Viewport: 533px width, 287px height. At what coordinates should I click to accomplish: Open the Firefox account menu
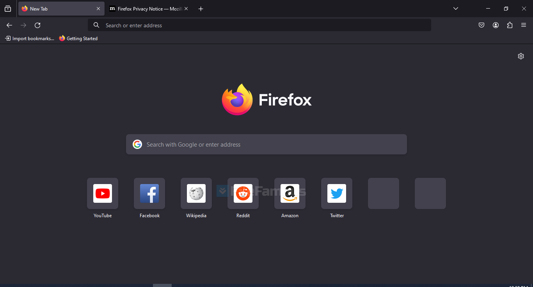(496, 25)
